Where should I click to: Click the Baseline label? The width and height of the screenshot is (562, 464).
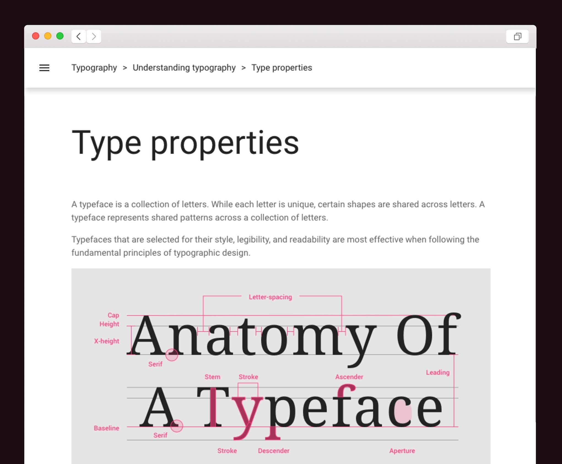pos(107,428)
